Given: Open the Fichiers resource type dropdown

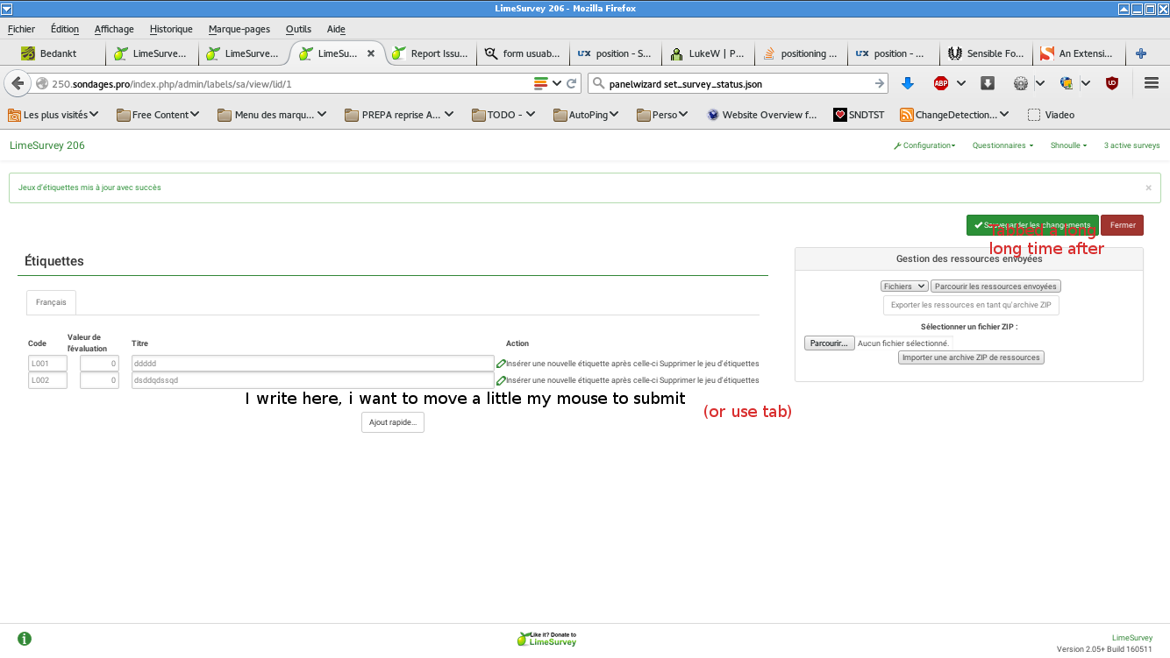Looking at the screenshot, I should (x=904, y=287).
